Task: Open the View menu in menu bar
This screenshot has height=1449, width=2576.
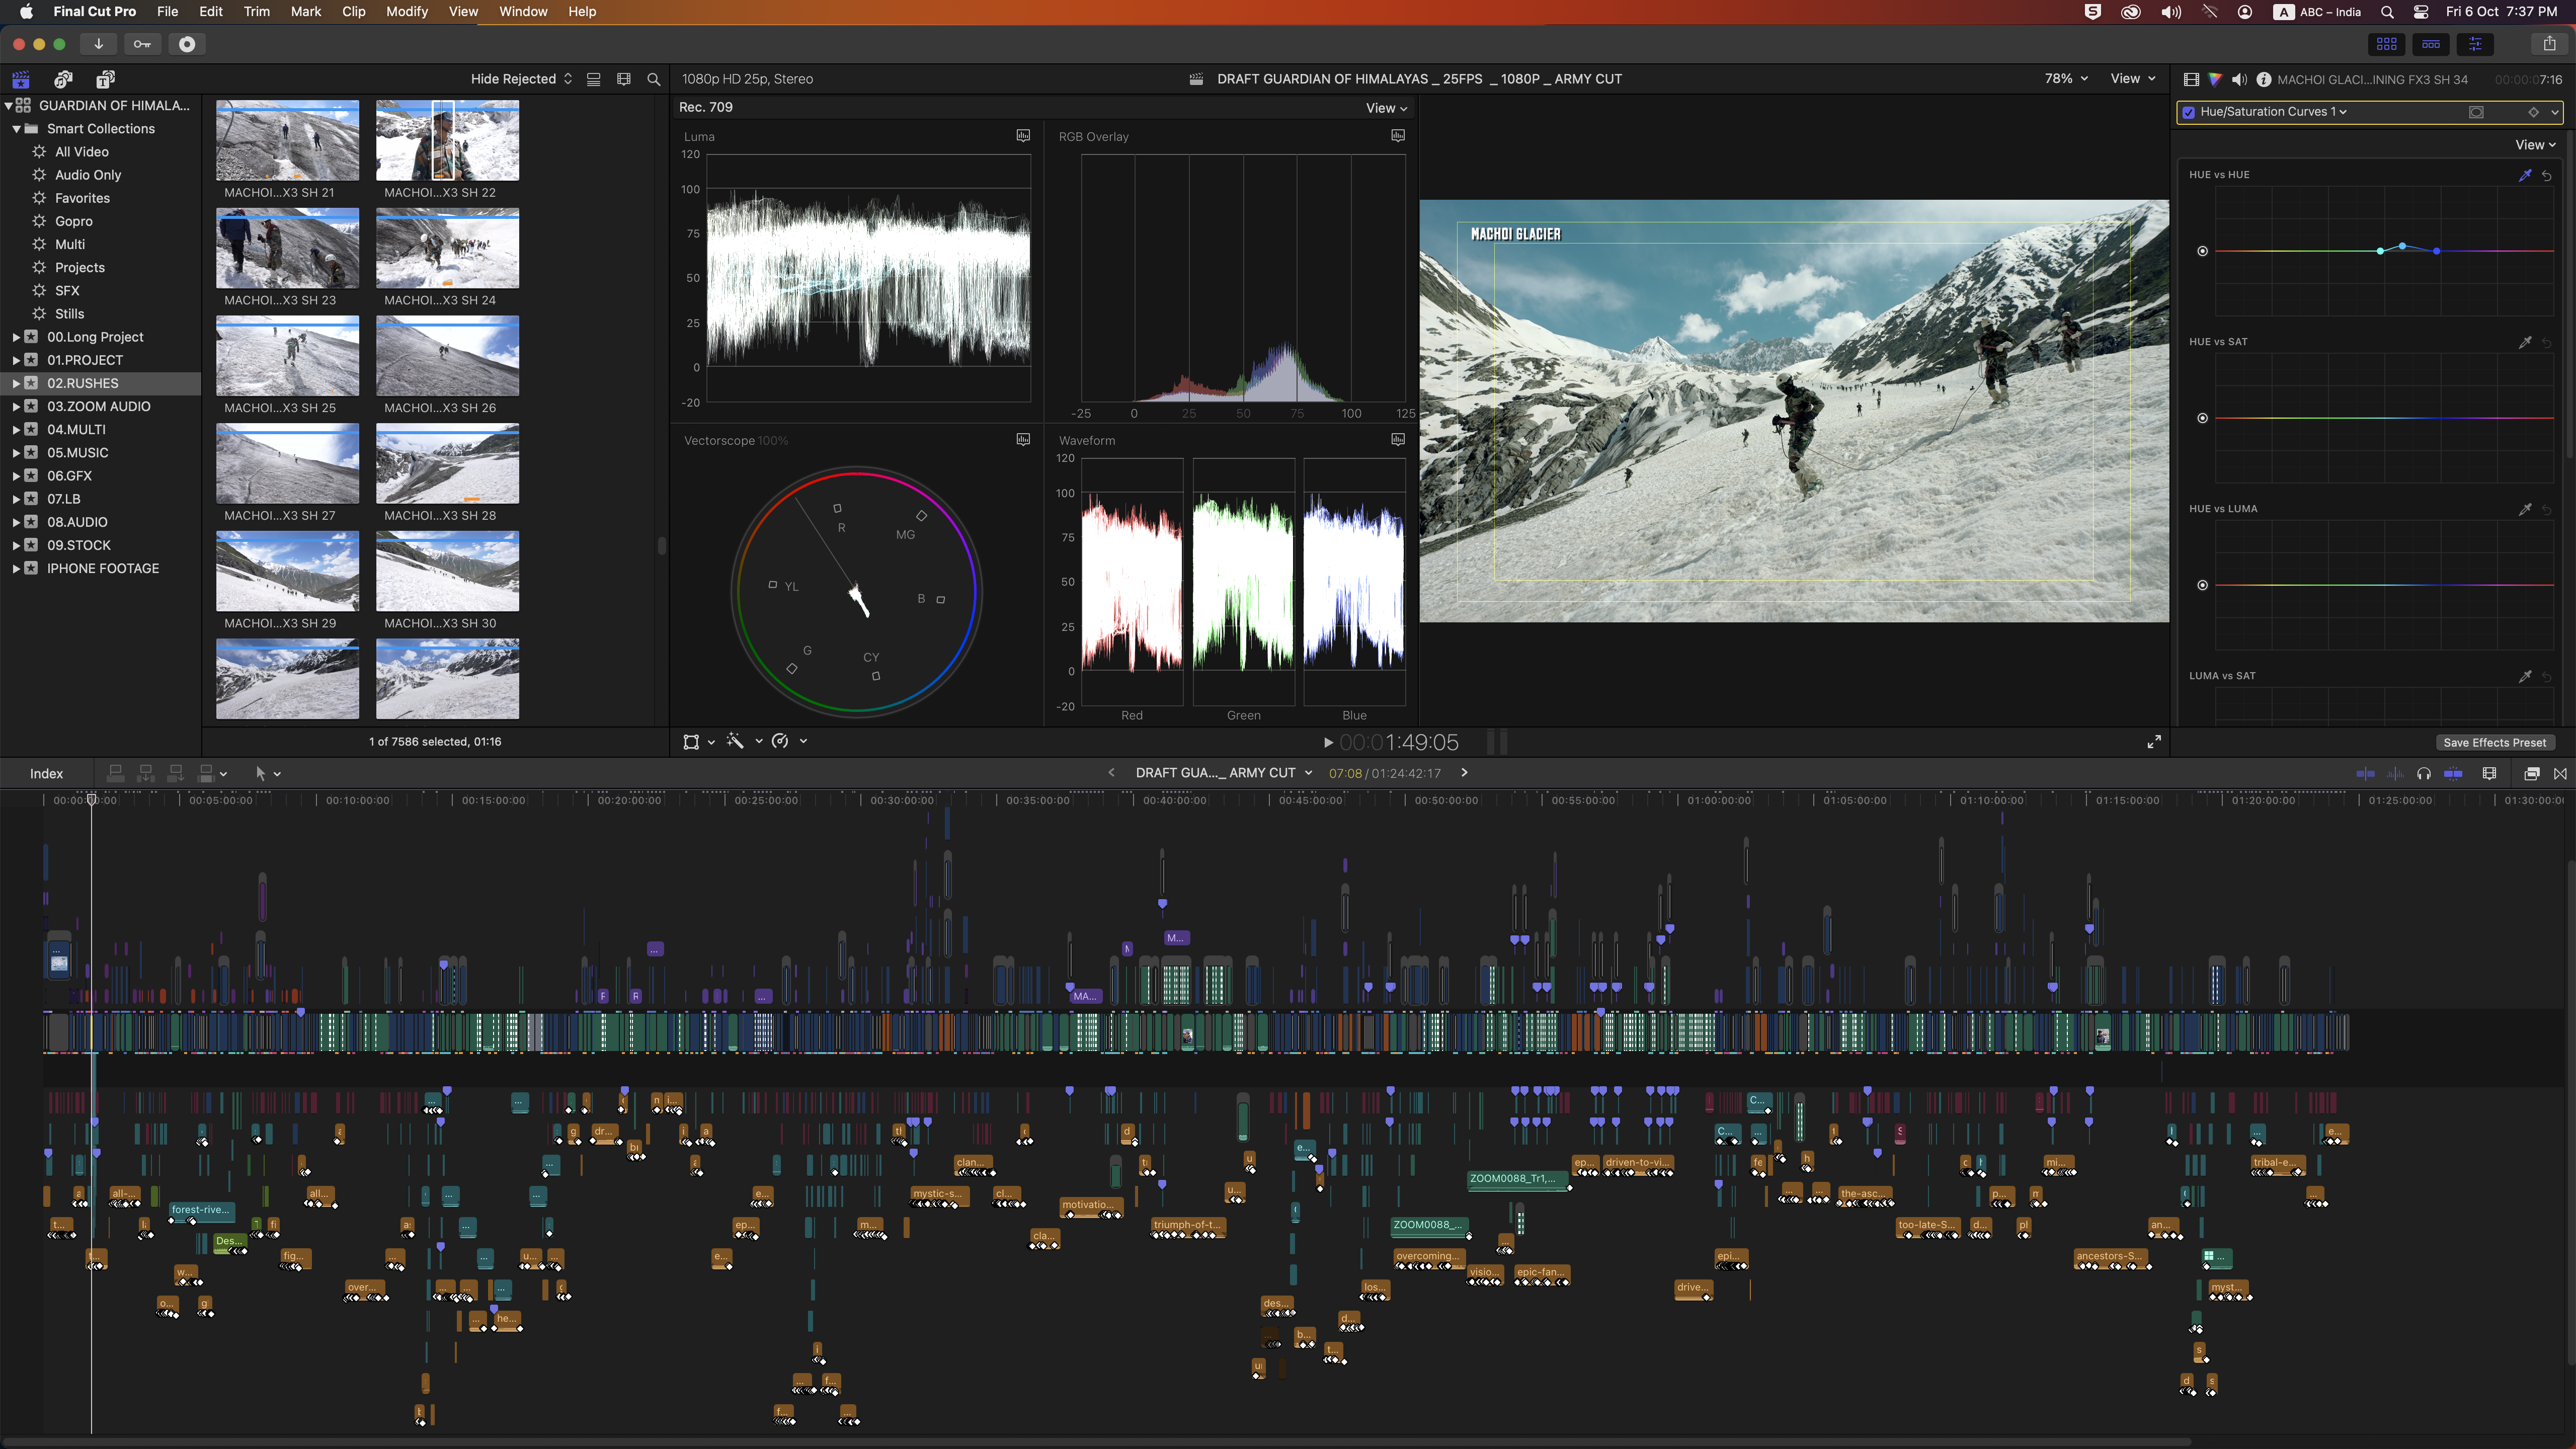Action: (462, 13)
